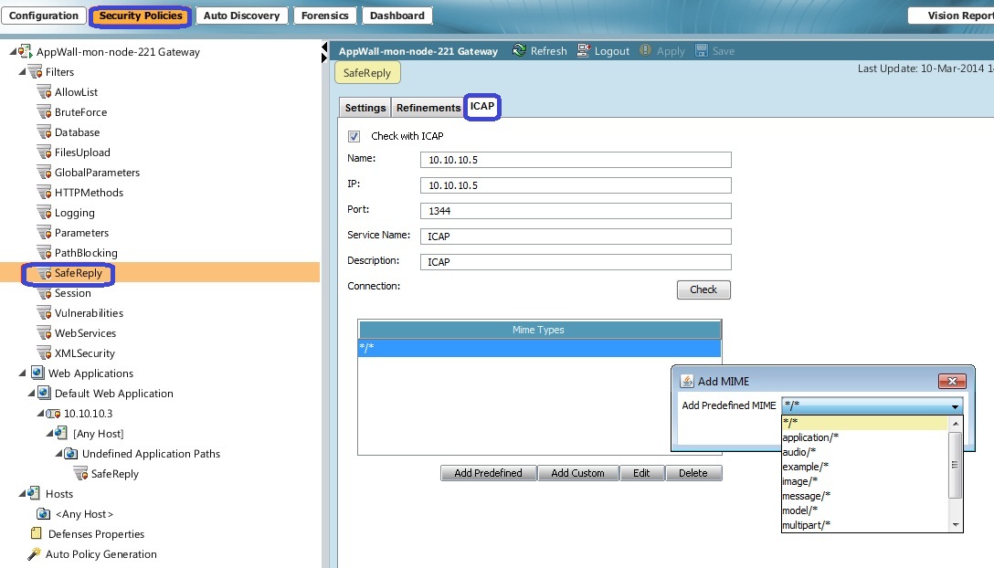The image size is (994, 568).
Task: Click the Add Custom button
Action: [x=578, y=472]
